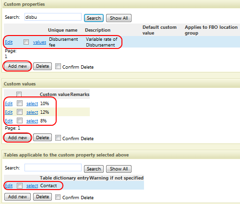Viewport: 240px width, 204px height.
Task: Check the box for 8% value
Action: 20,120
